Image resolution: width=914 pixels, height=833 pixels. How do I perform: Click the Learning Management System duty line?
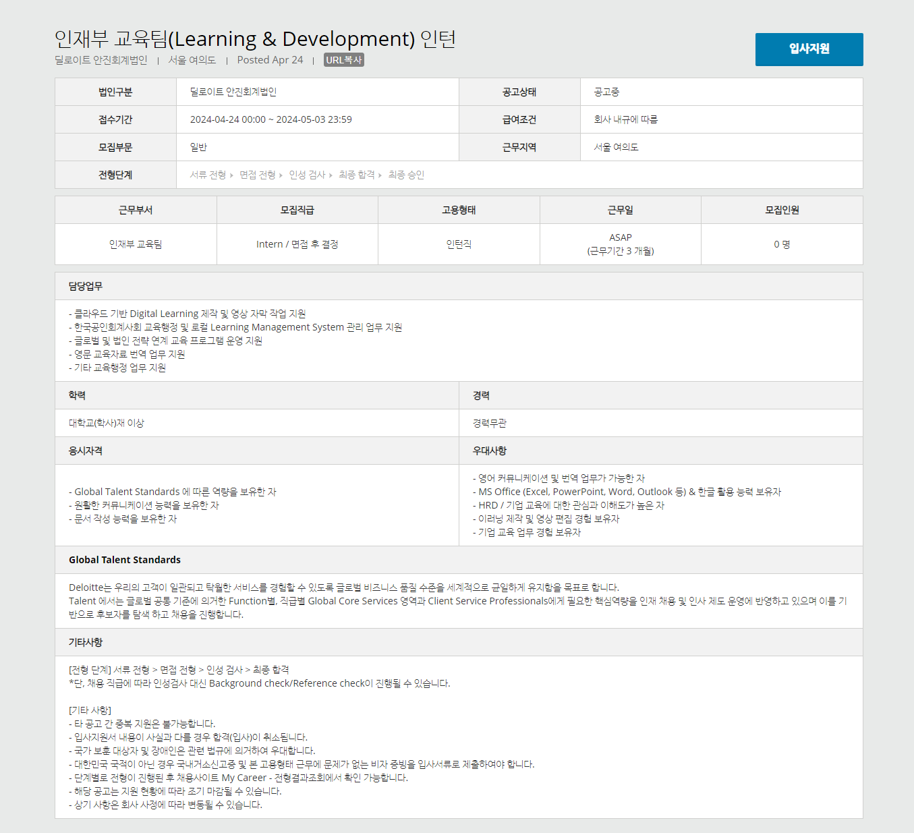(235, 327)
